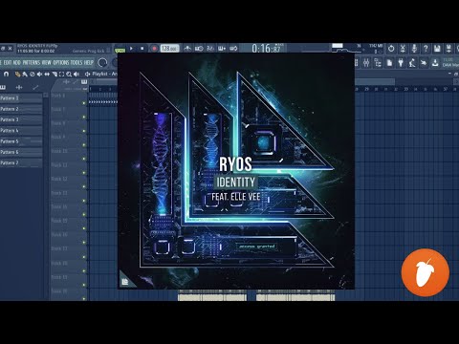This screenshot has width=459, height=344.
Task: Stop playback with the stop button
Action: pos(142,49)
